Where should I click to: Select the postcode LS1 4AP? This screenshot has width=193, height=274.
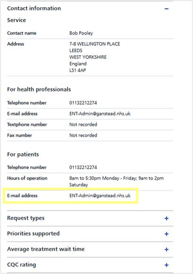(x=77, y=70)
